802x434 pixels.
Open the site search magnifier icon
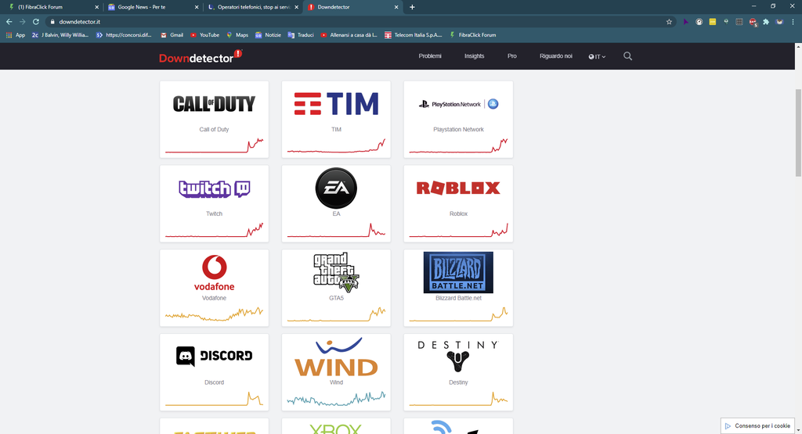pyautogui.click(x=627, y=56)
